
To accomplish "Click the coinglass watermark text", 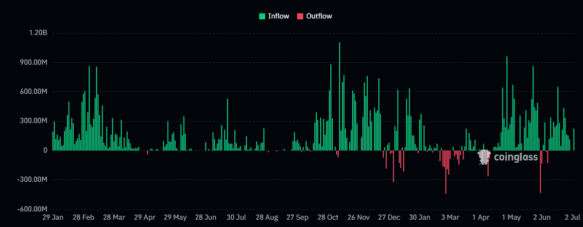I will coord(515,157).
